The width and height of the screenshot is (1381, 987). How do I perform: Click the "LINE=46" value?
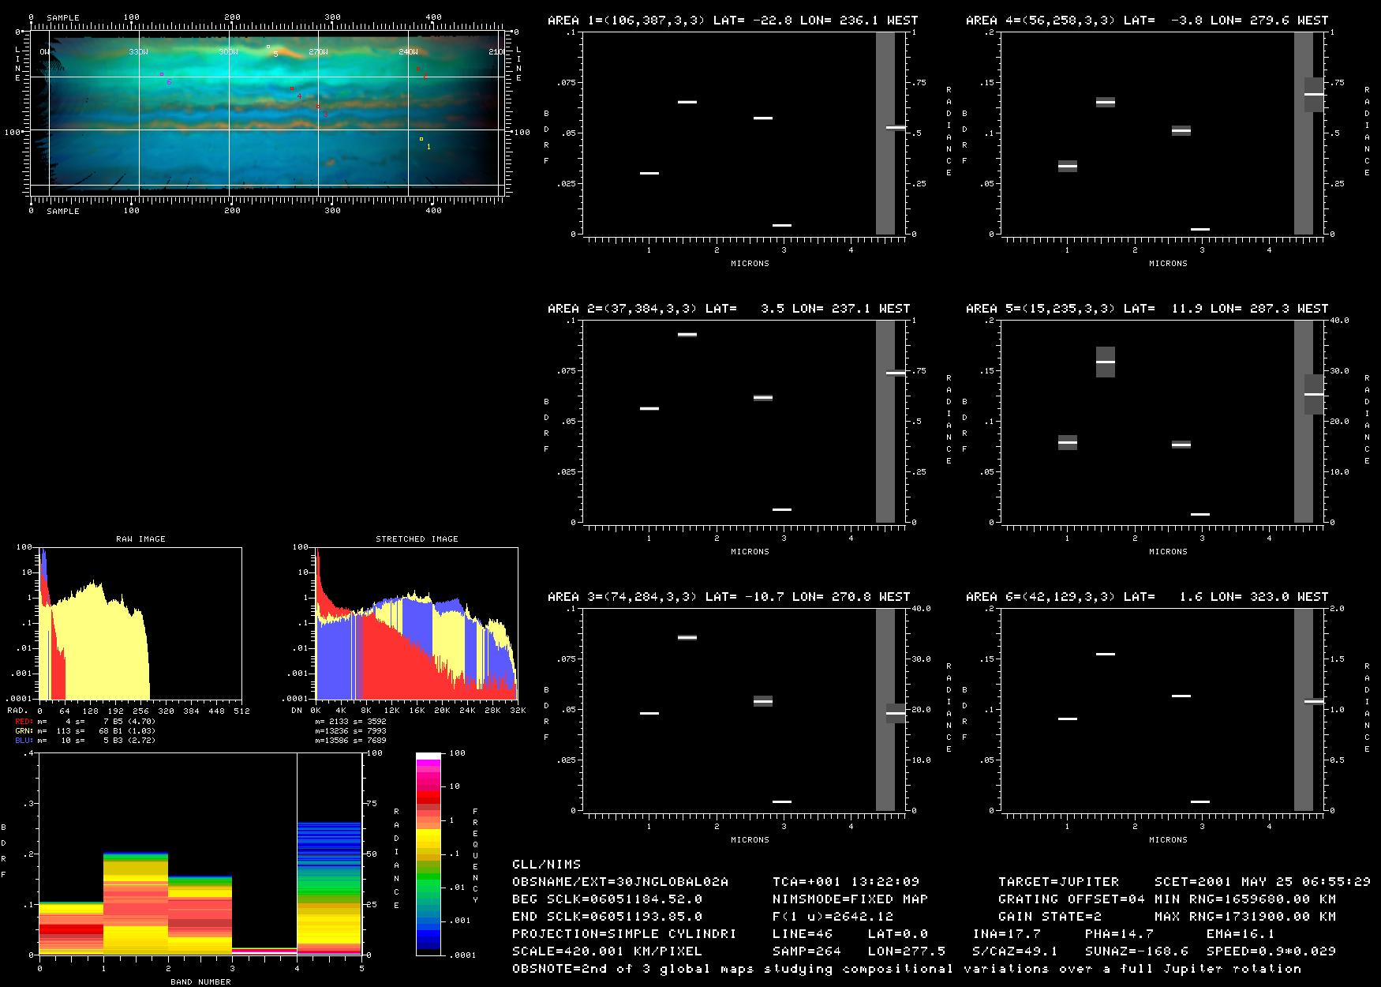803,934
